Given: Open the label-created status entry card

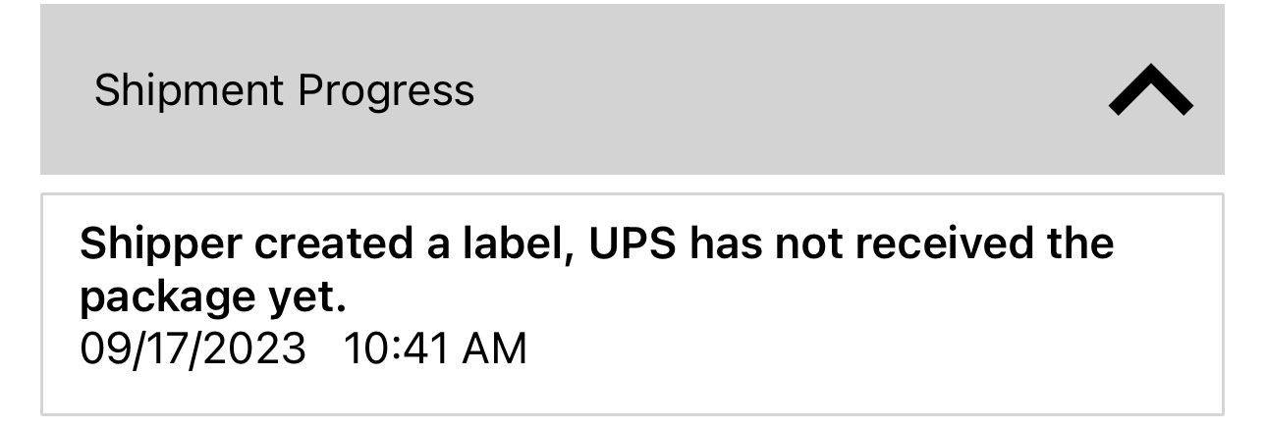Looking at the screenshot, I should (633, 304).
